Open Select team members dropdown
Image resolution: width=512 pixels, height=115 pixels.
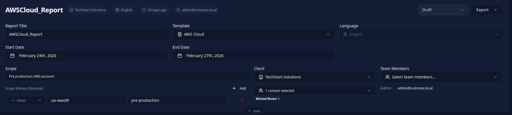coord(441,77)
